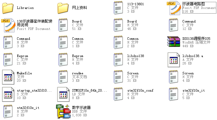Select the Eeprom H file (4 KB) icon
The height and width of the screenshot is (120, 217).
pos(63,60)
